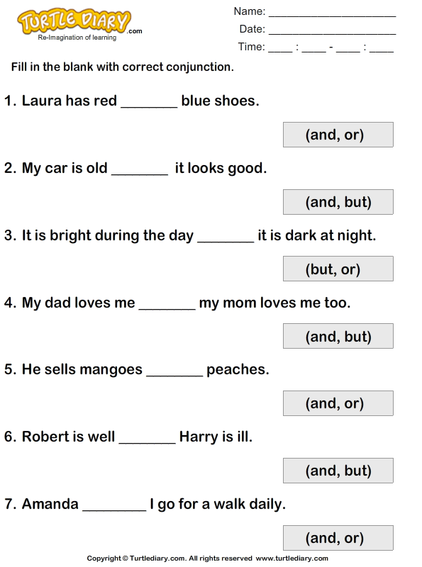Select the (and, or) box under question 5
This screenshot has width=422, height=567.
pos(338,403)
